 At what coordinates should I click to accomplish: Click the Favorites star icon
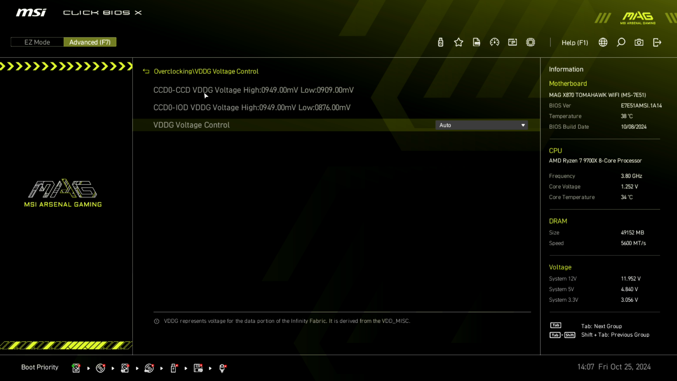(x=458, y=42)
